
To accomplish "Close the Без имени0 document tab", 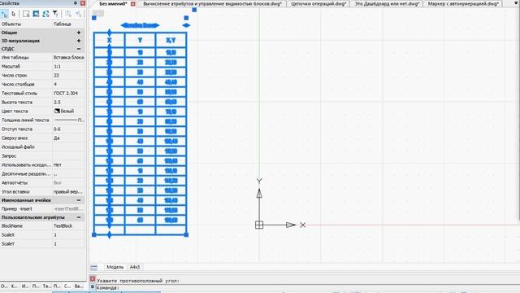I will tap(133, 4).
